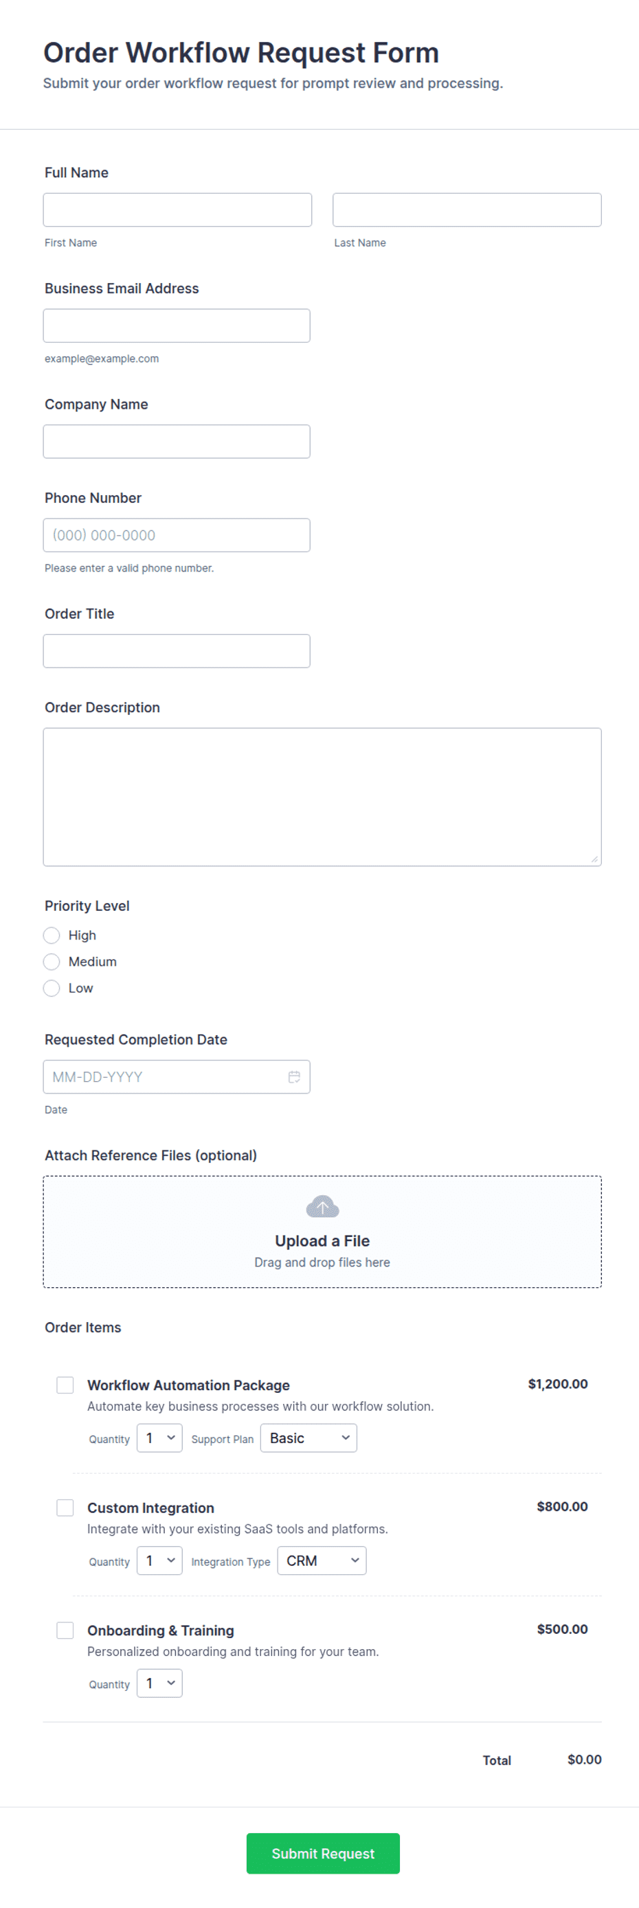
Task: Click Upload a File drop area
Action: [x=322, y=1231]
